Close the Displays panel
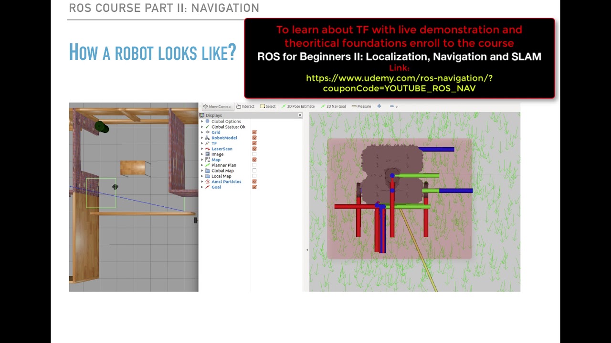This screenshot has height=343, width=611. coord(300,115)
